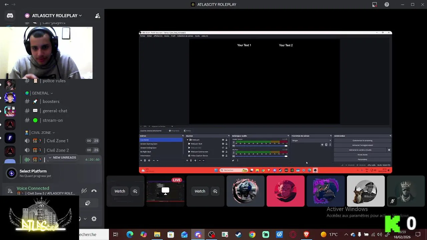The height and width of the screenshot is (240, 427).
Task: Click Démarrer l'enregistrement in OBS
Action: [x=362, y=145]
